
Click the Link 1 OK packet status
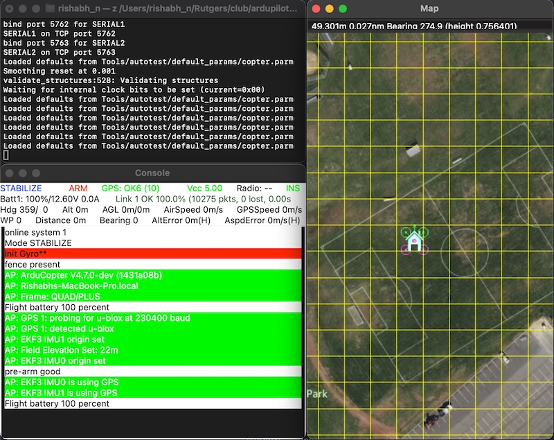pos(204,199)
